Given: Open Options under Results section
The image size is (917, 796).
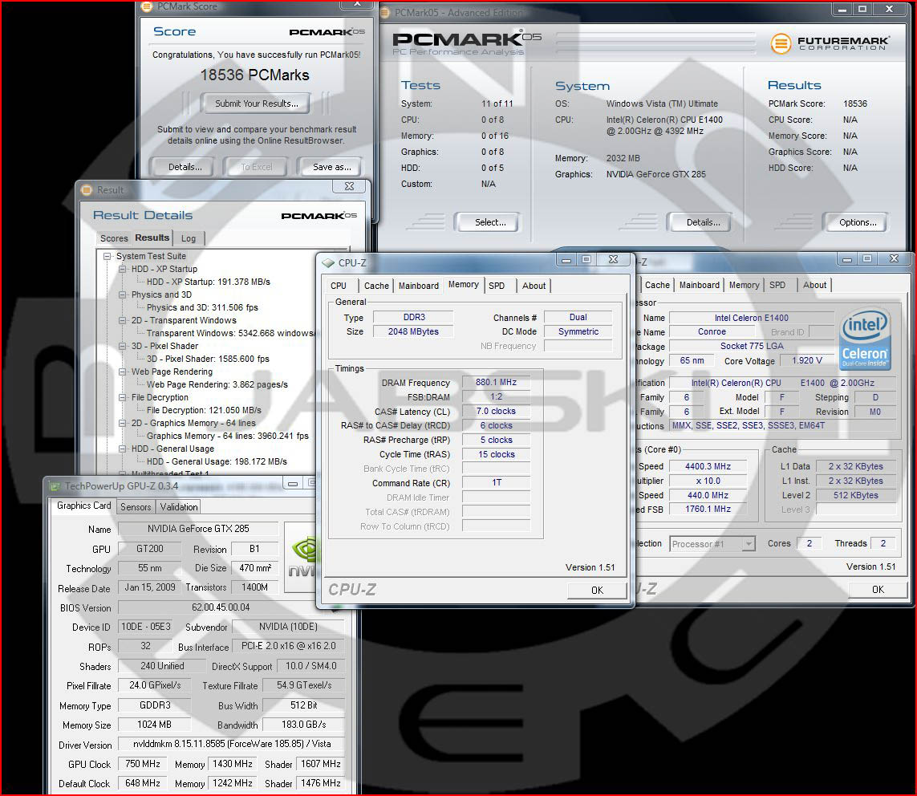Looking at the screenshot, I should point(858,222).
